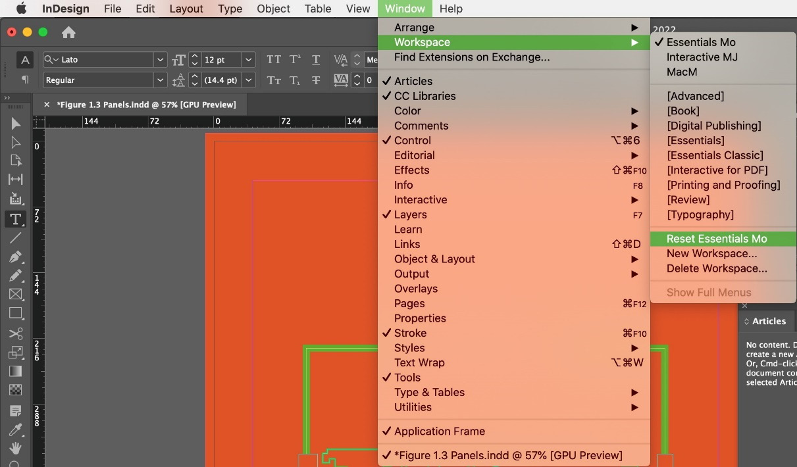
Task: Select the Scissors tool
Action: point(16,333)
